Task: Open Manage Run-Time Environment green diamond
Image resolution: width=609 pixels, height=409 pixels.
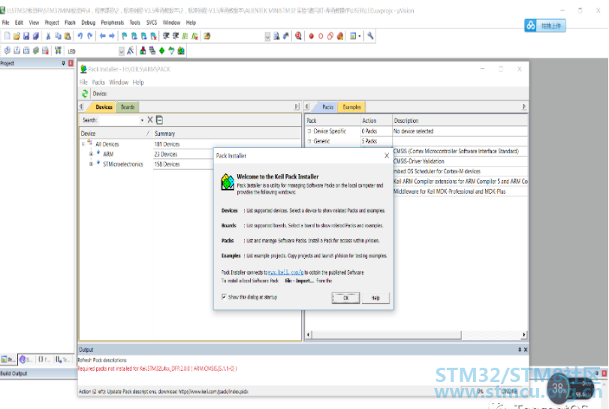Action: 162,50
